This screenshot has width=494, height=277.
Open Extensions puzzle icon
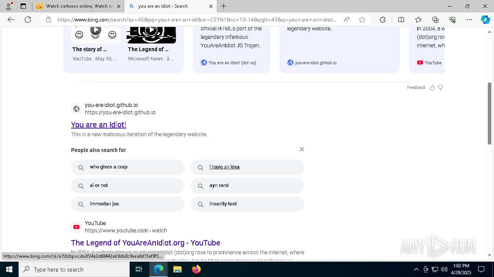pos(382,20)
